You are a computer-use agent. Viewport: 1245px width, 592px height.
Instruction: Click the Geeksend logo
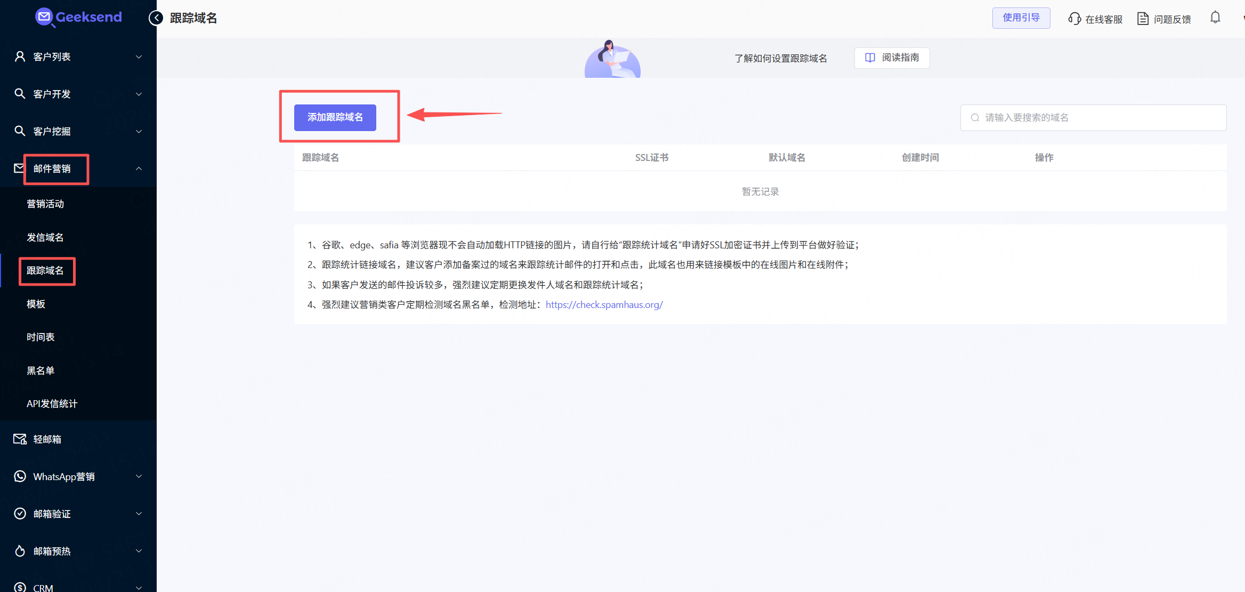[x=78, y=17]
